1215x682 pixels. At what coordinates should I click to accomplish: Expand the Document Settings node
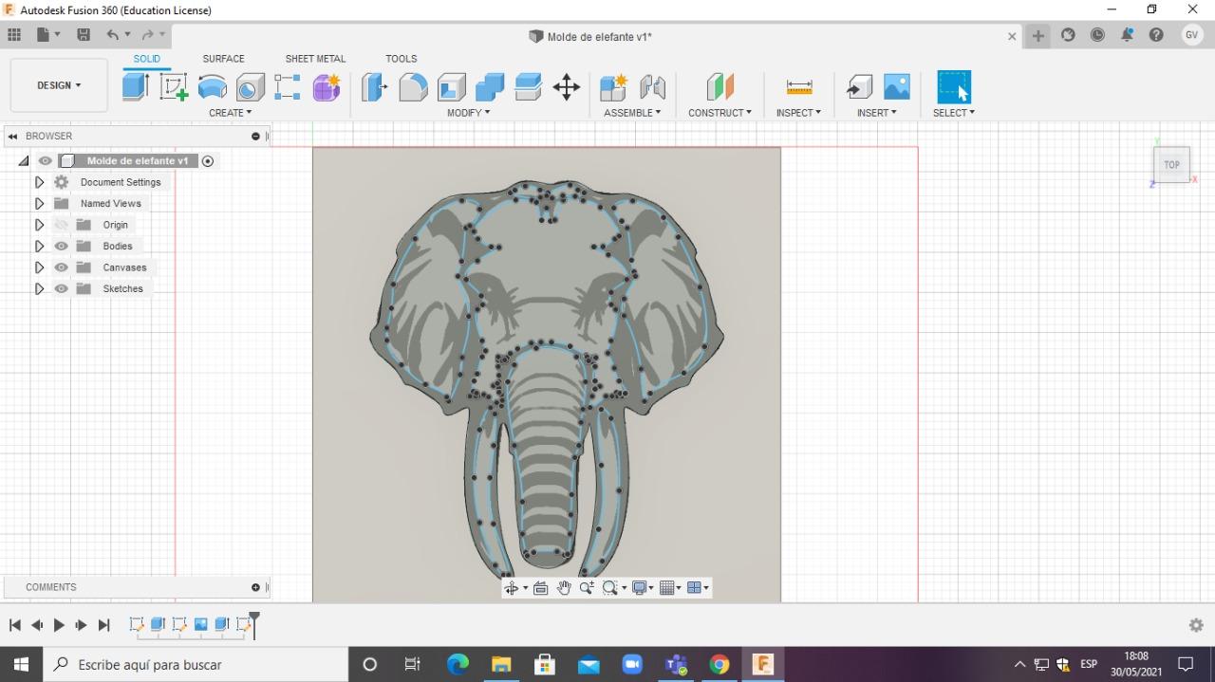coord(39,182)
